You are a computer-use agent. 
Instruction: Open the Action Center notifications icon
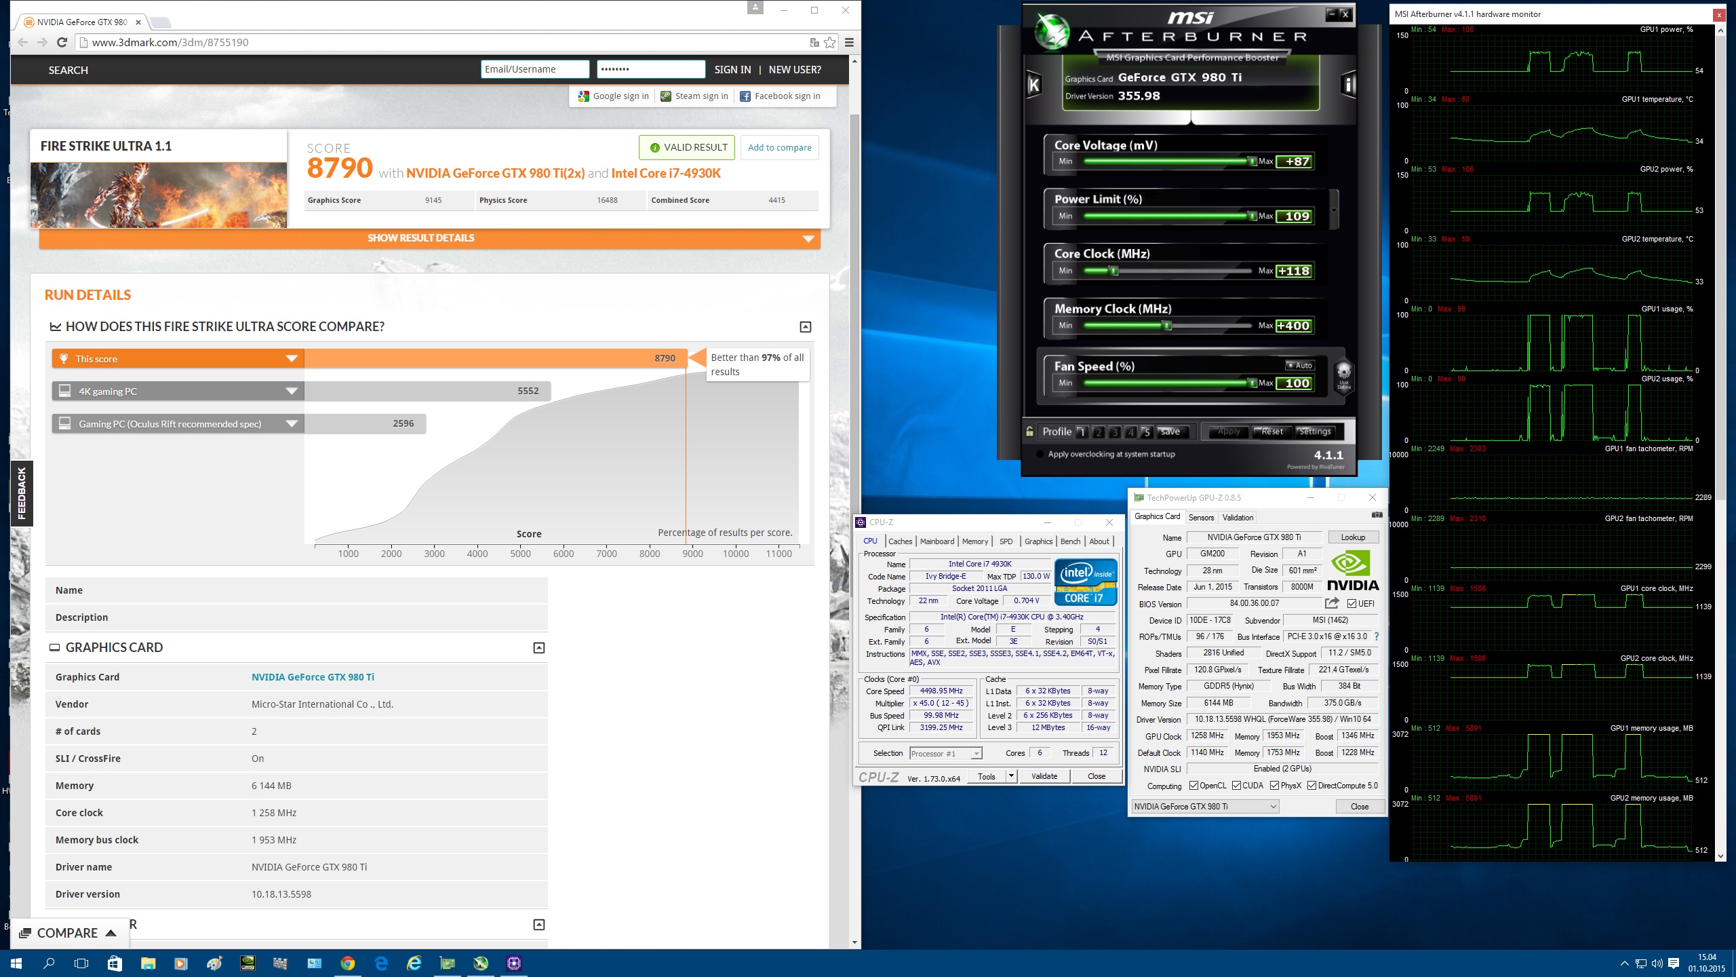(1673, 963)
